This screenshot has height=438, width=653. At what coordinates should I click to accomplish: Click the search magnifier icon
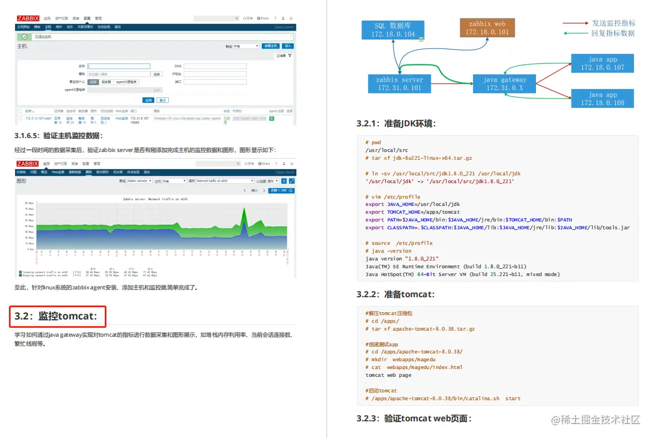coord(237,18)
